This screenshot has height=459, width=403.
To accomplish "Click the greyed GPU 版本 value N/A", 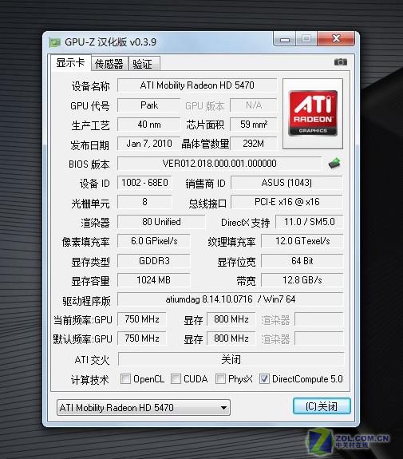I will coord(254,105).
